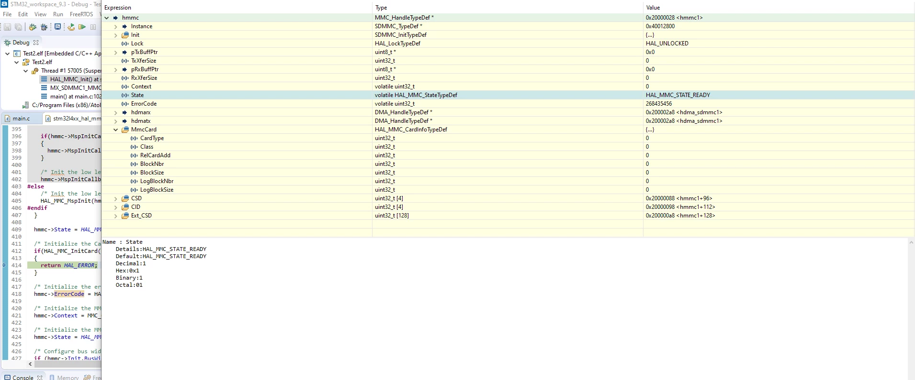This screenshot has height=380, width=915.
Task: Expand the hdmatx handle
Action: [x=115, y=121]
